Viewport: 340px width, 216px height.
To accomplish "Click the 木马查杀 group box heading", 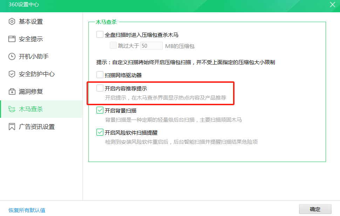I will click(x=106, y=22).
